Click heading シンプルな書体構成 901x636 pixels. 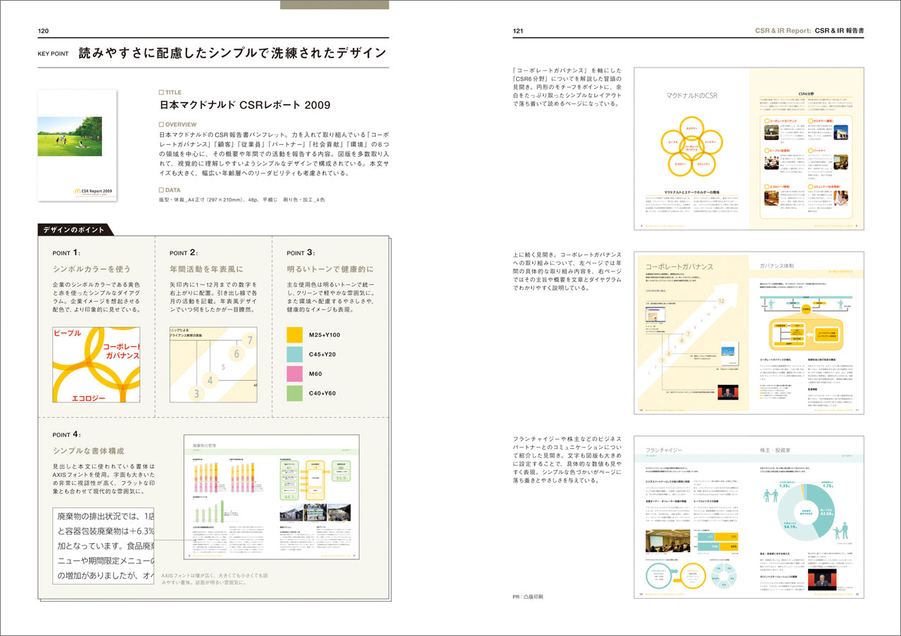coord(89,451)
